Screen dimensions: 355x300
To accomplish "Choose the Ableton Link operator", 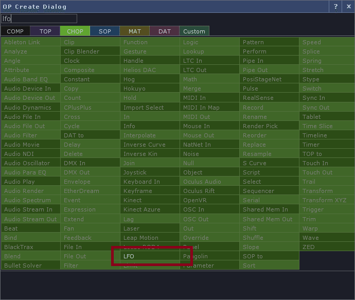I will click(31, 42).
